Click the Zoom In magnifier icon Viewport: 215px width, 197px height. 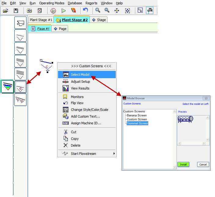point(98,10)
